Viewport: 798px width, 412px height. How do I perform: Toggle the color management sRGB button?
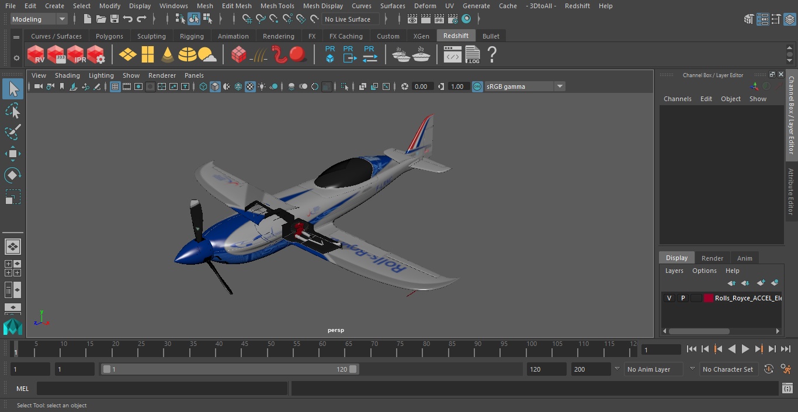click(x=477, y=86)
